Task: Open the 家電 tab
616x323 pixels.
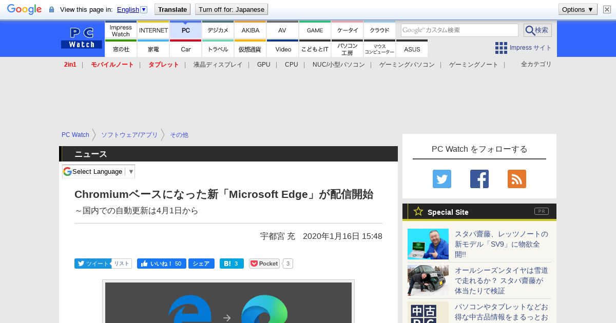Action: [153, 49]
